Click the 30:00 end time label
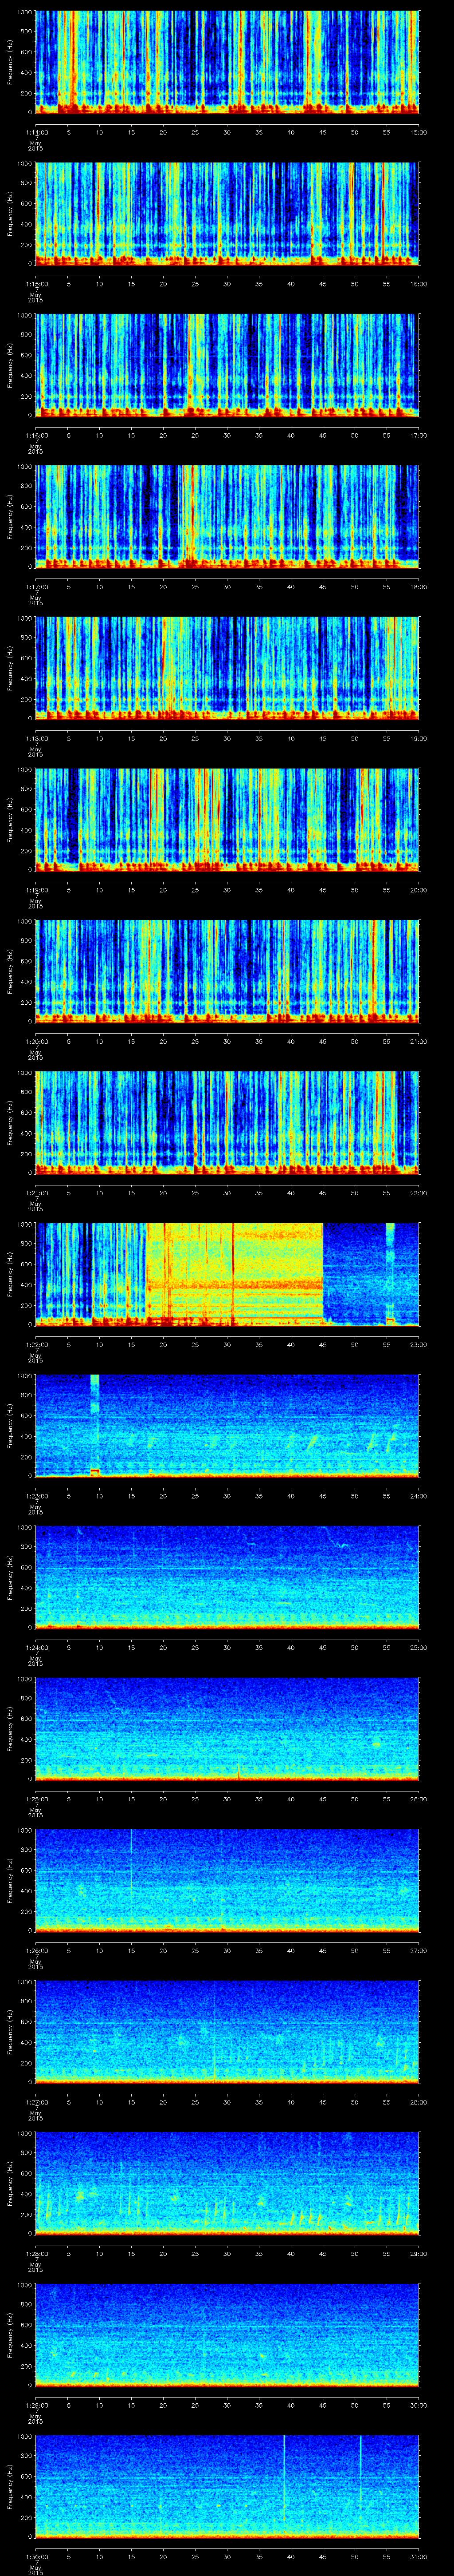The image size is (454, 2576). [x=419, y=2405]
